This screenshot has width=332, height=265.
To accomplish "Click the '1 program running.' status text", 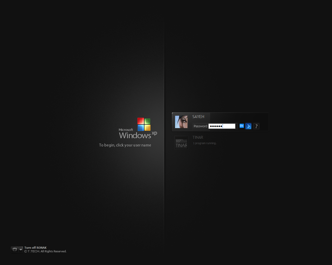I will [205, 143].
